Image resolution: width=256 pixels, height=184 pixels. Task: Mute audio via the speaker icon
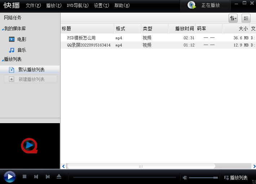pos(185,178)
